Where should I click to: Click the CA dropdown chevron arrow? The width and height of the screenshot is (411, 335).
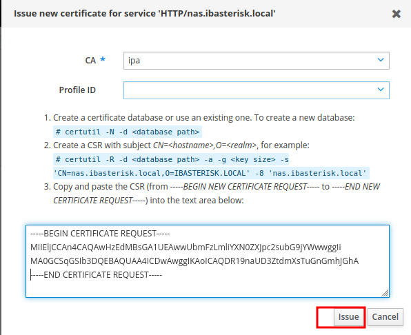pyautogui.click(x=381, y=60)
